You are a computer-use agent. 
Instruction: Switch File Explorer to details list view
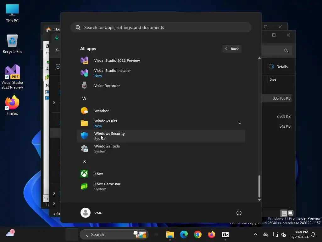coord(284,213)
